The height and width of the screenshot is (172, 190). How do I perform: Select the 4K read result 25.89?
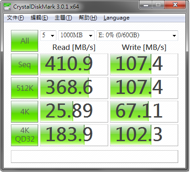click(x=74, y=112)
